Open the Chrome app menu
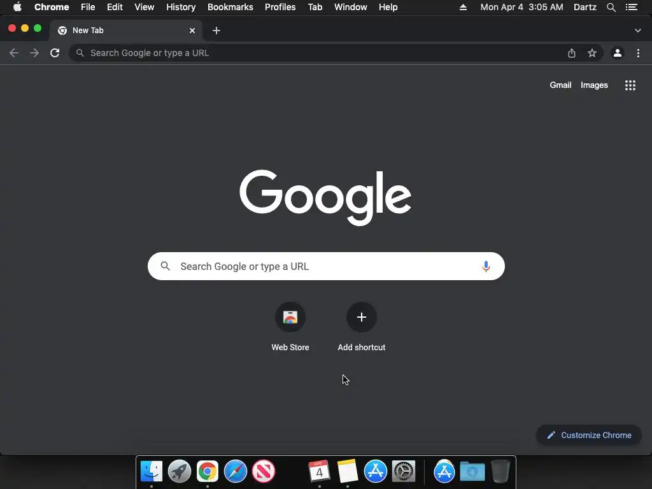The height and width of the screenshot is (489, 652). tap(52, 7)
